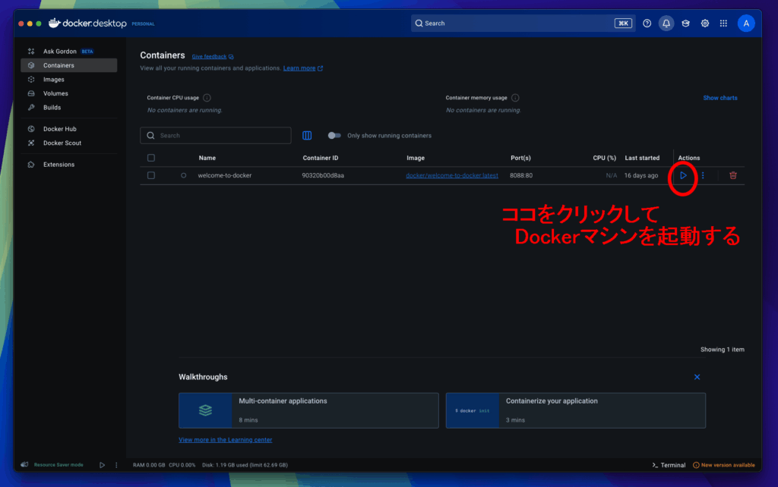The image size is (778, 487).
Task: Start the welcome-to-docker container with play icon
Action: (x=683, y=175)
